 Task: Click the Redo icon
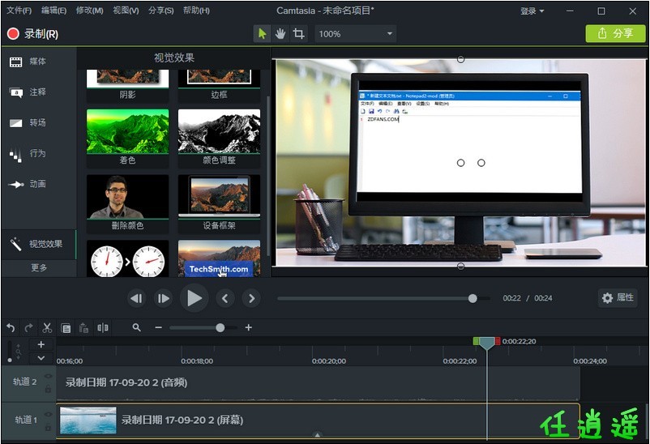[x=28, y=328]
